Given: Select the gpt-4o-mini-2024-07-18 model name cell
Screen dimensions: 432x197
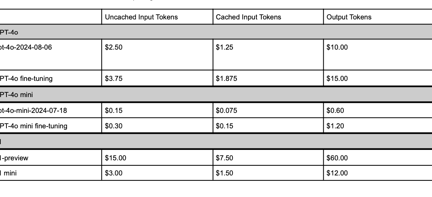Looking at the screenshot, I should point(33,110).
